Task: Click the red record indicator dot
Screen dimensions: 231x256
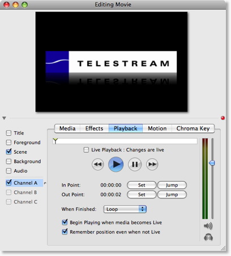Action: point(223,118)
